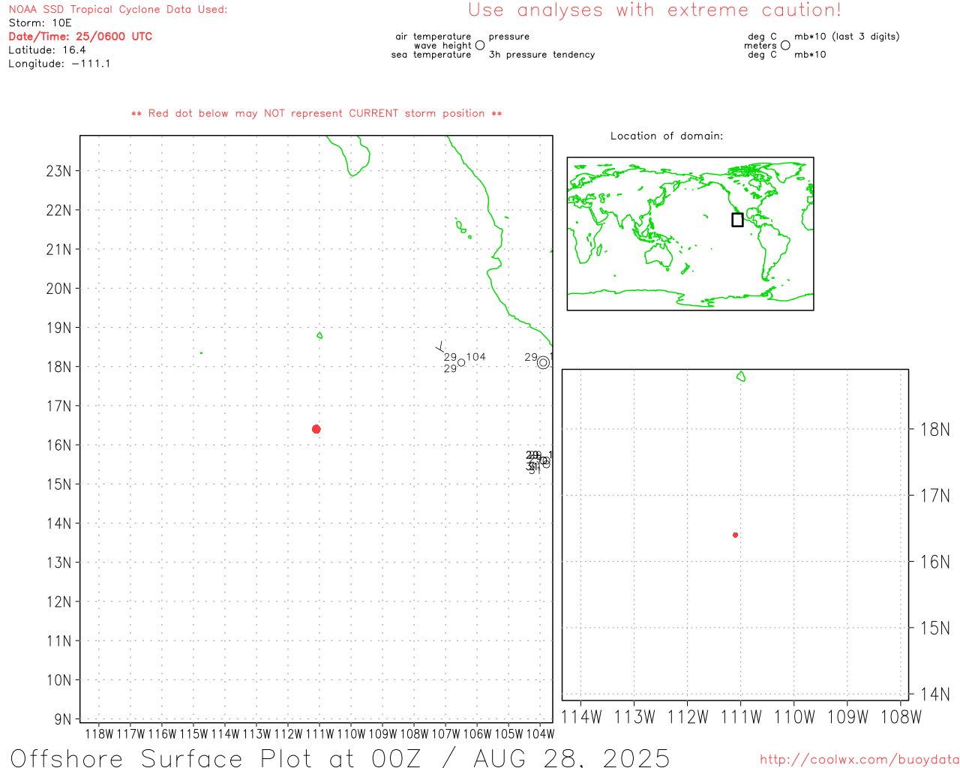Viewport: 960px width, 768px height.
Task: Click the tiny green island near 115W
Action: click(x=201, y=352)
